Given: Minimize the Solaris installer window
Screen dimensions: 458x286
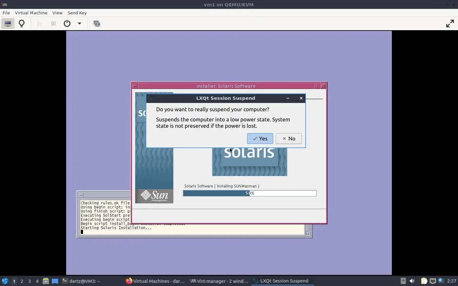Looking at the screenshot, I should point(317,86).
